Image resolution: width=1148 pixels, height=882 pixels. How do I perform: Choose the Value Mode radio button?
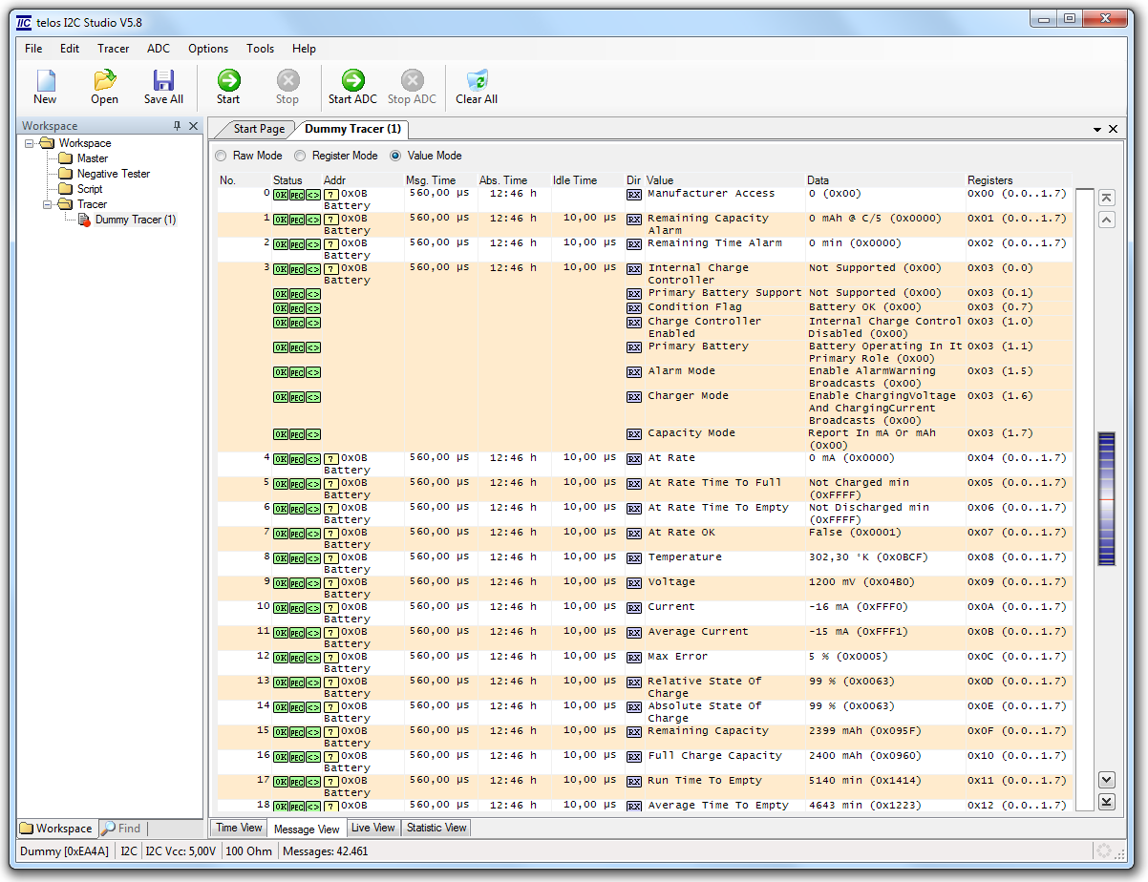click(x=395, y=156)
